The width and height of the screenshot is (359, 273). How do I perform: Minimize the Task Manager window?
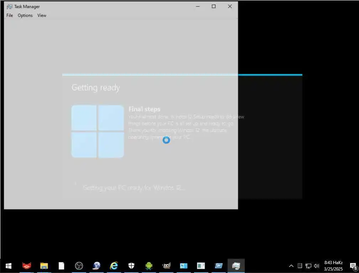[x=198, y=6]
